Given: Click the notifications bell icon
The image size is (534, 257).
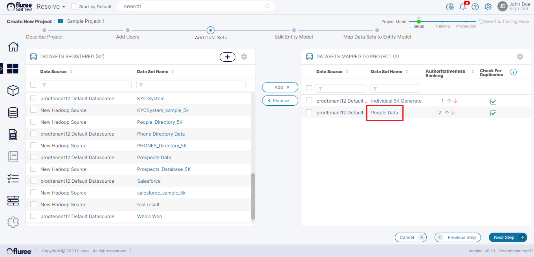Looking at the screenshot, I should (462, 7).
